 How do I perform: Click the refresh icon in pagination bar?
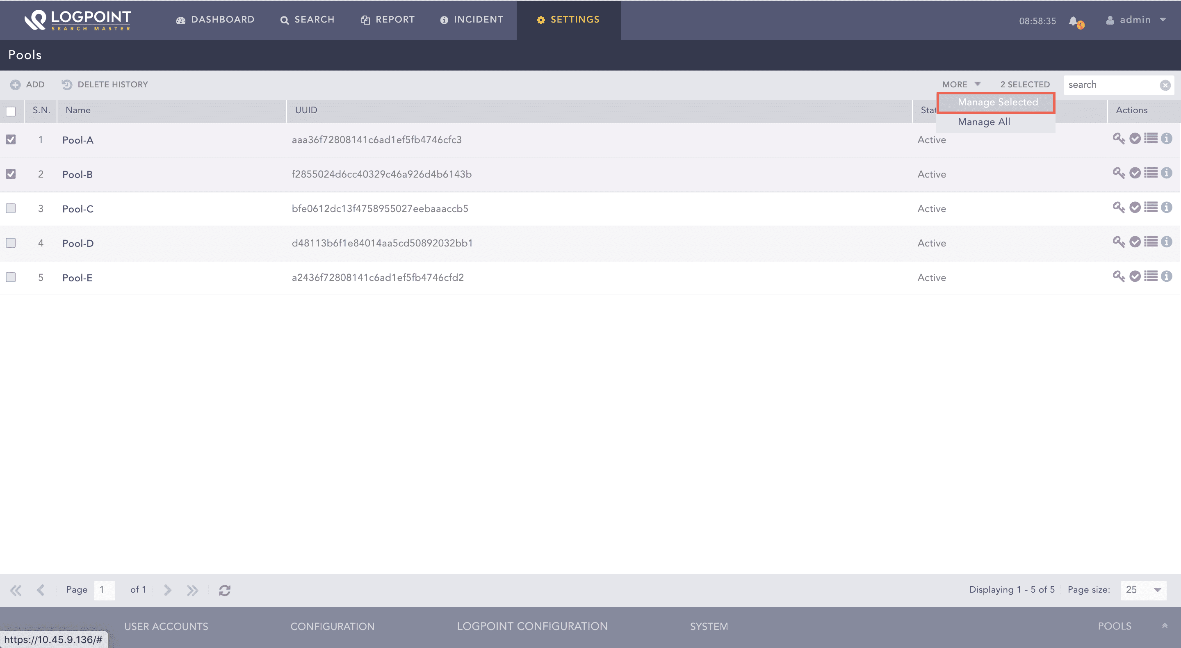click(x=225, y=590)
